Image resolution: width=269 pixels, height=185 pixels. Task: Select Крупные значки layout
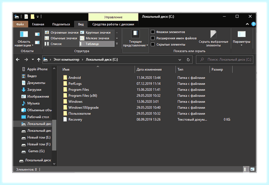point(95,32)
